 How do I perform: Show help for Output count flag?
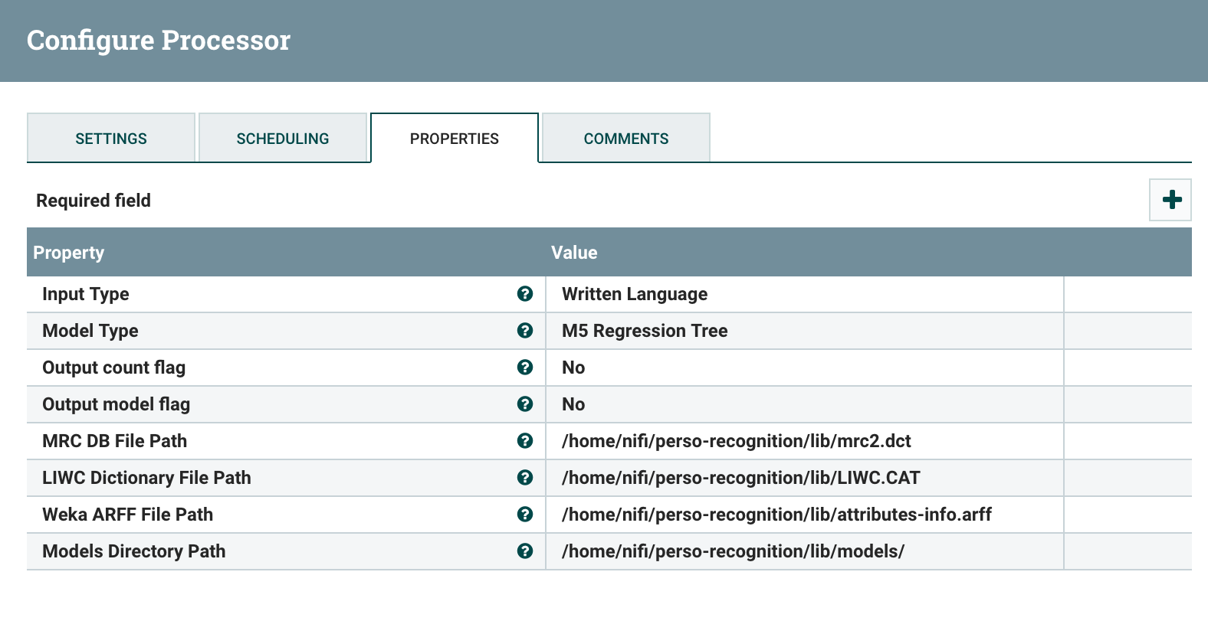click(x=525, y=368)
